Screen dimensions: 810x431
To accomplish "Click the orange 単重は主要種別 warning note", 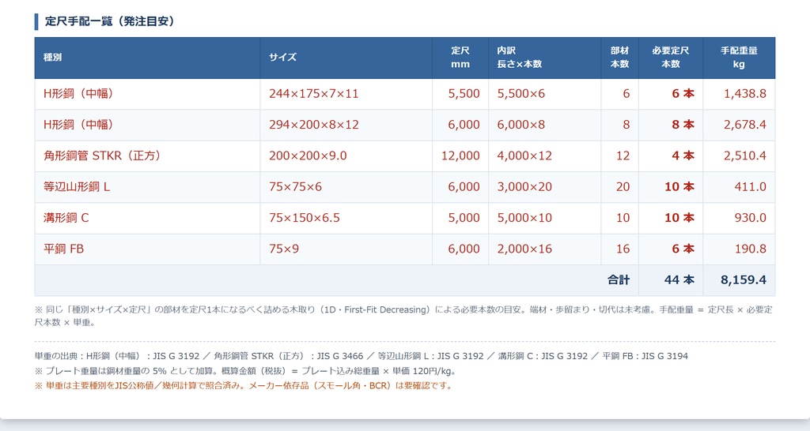I will pos(244,386).
